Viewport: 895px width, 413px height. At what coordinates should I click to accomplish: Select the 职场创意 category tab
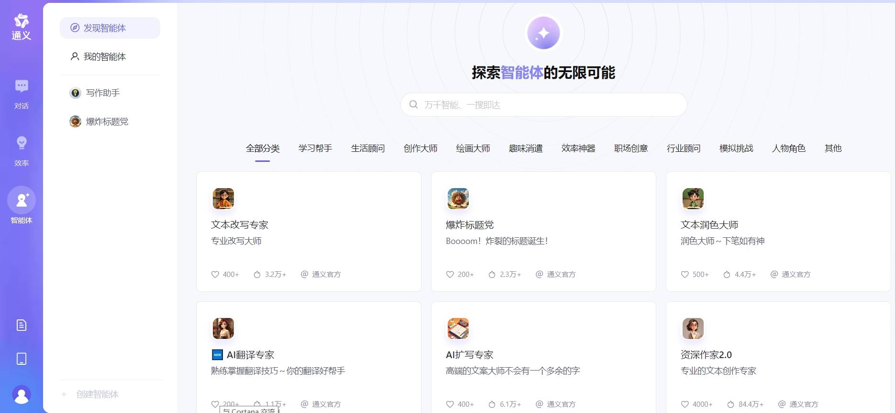630,148
